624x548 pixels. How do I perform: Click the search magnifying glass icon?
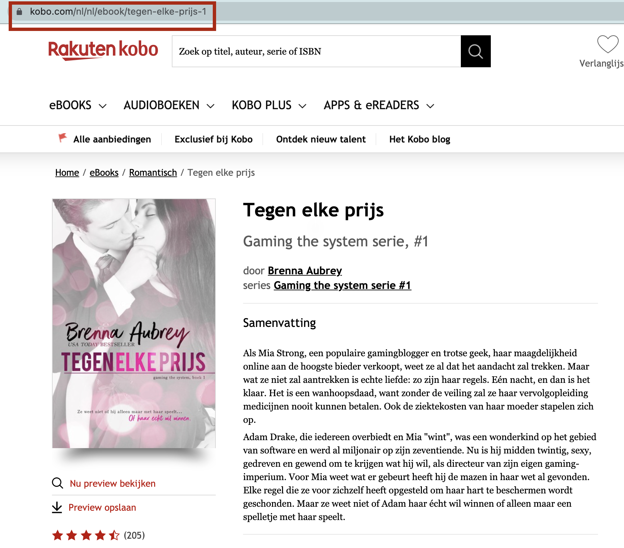pyautogui.click(x=475, y=51)
